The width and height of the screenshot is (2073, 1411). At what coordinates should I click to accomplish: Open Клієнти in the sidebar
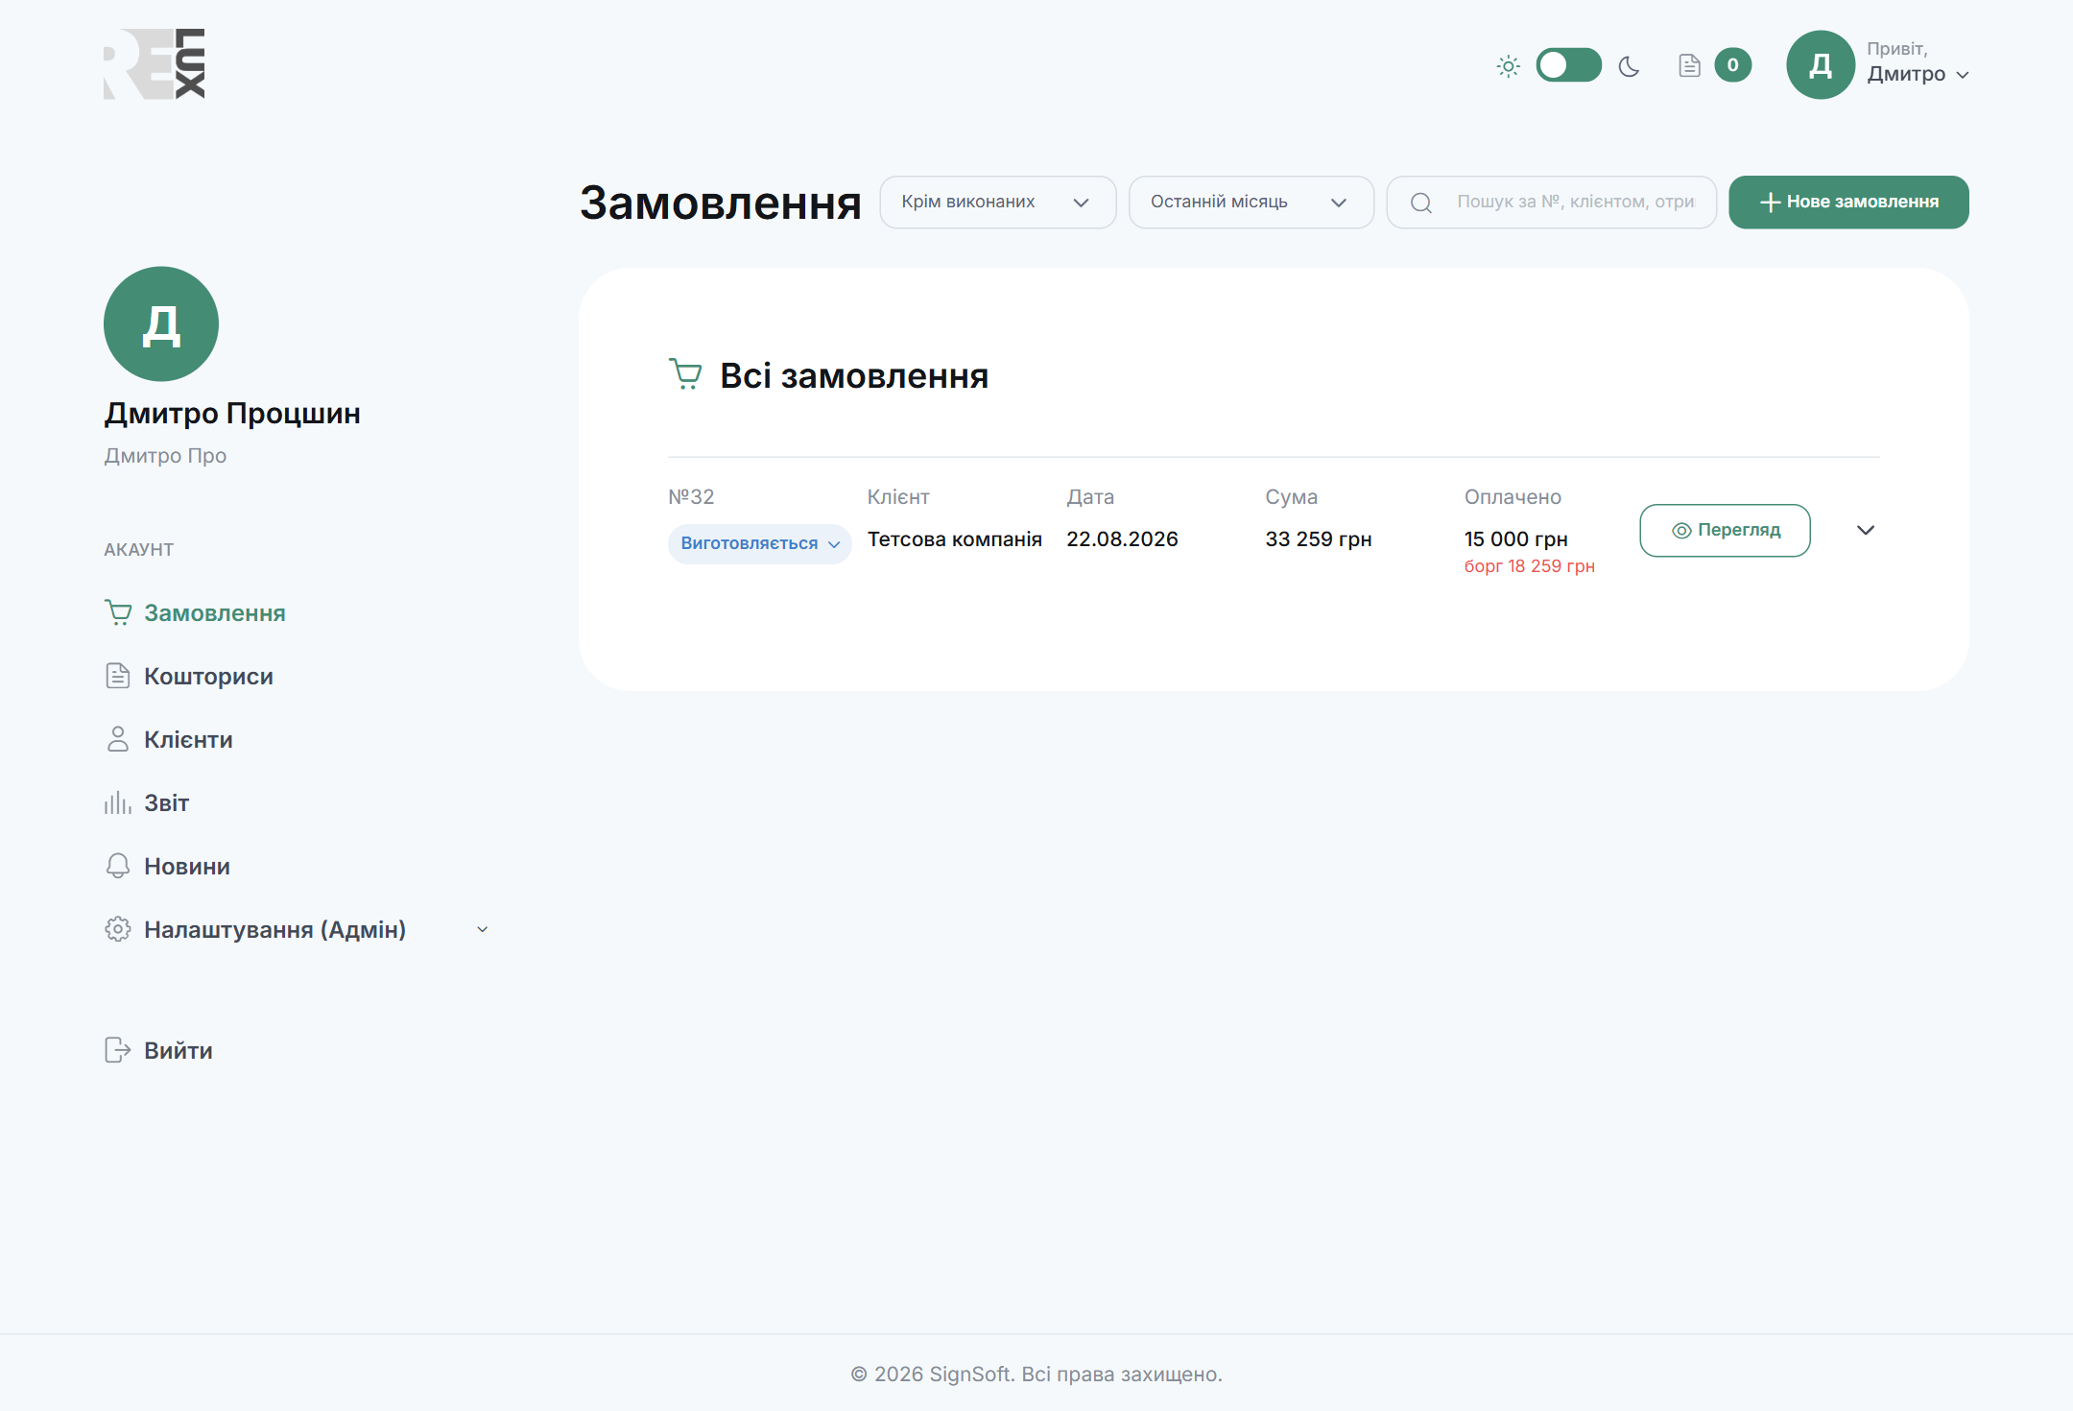(169, 740)
